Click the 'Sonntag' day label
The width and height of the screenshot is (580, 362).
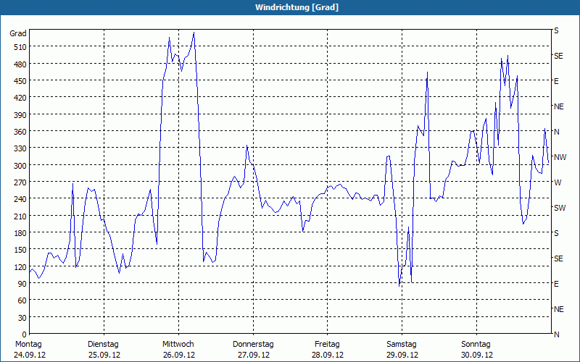point(476,345)
